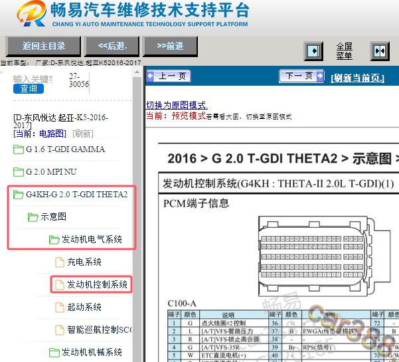Collapse the 示意图 folder
The image size is (399, 362).
[53, 217]
